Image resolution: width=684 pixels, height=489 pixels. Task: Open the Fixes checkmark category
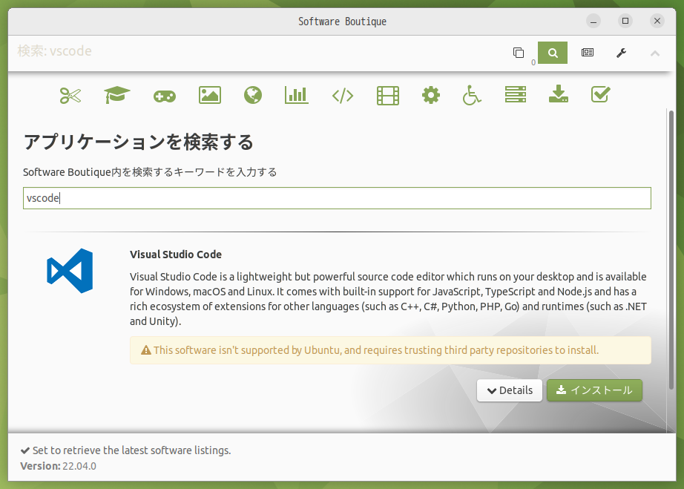(601, 94)
